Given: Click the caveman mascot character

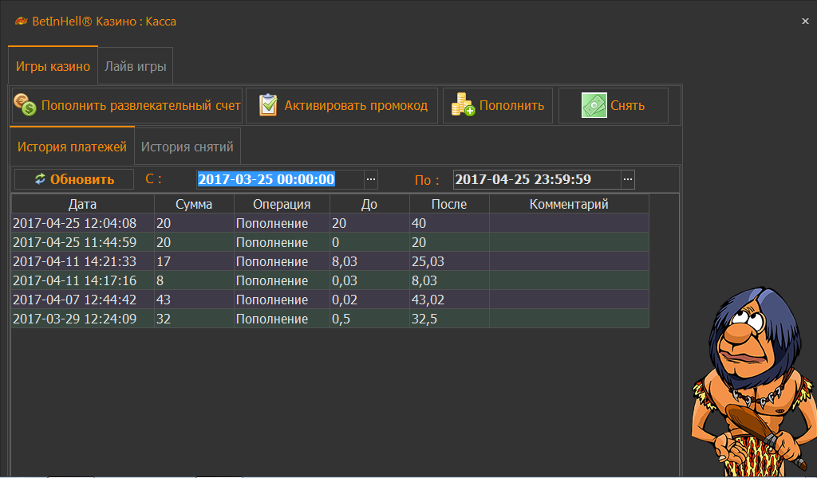Looking at the screenshot, I should click(753, 381).
